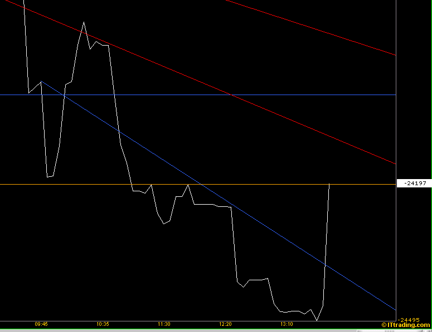This screenshot has height=332, width=432.
Task: Click the 09:45 time axis label
Action: click(41, 324)
